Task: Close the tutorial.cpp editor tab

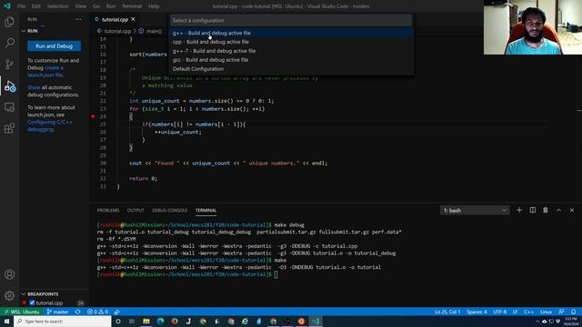Action: [134, 19]
